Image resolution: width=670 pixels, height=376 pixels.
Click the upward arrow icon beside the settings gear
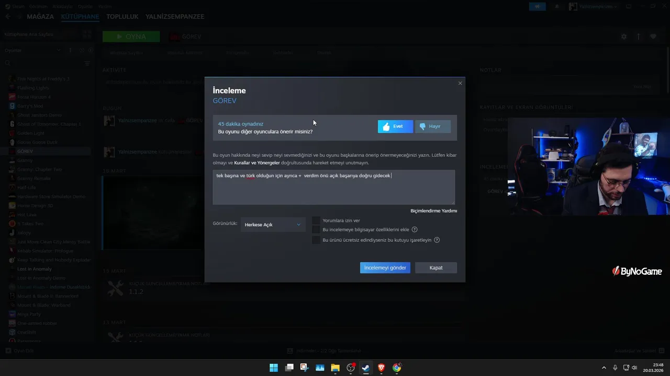[x=639, y=37]
